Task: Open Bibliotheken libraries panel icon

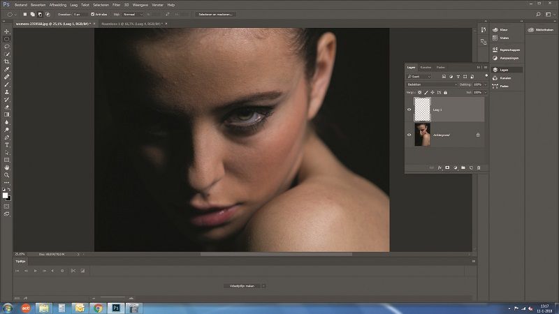Action: (539, 30)
